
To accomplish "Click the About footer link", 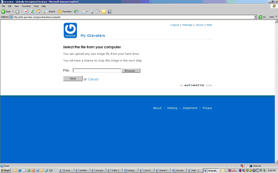I will [x=157, y=108].
